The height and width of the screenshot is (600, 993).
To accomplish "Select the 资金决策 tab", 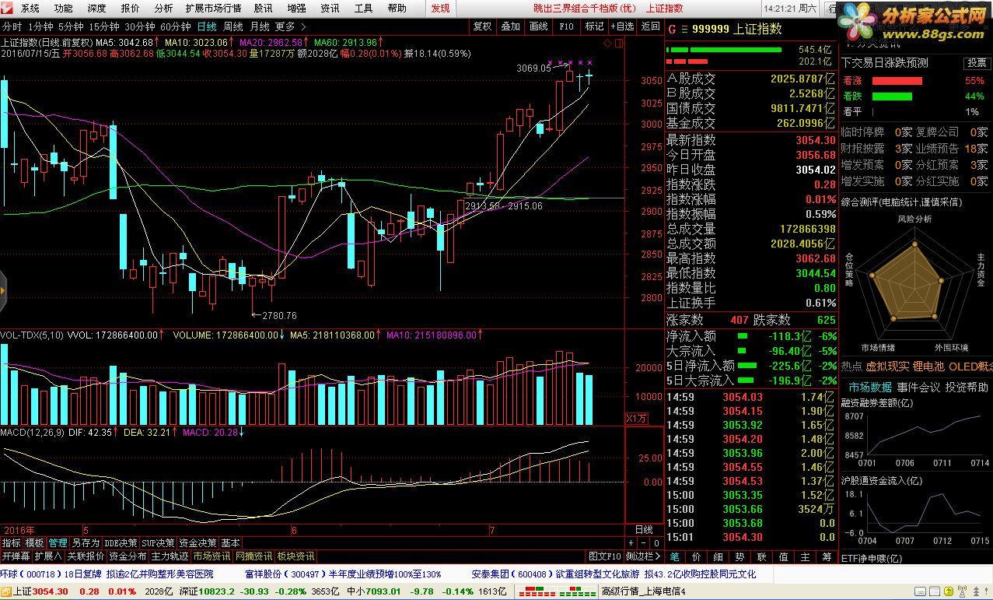I will [x=198, y=542].
